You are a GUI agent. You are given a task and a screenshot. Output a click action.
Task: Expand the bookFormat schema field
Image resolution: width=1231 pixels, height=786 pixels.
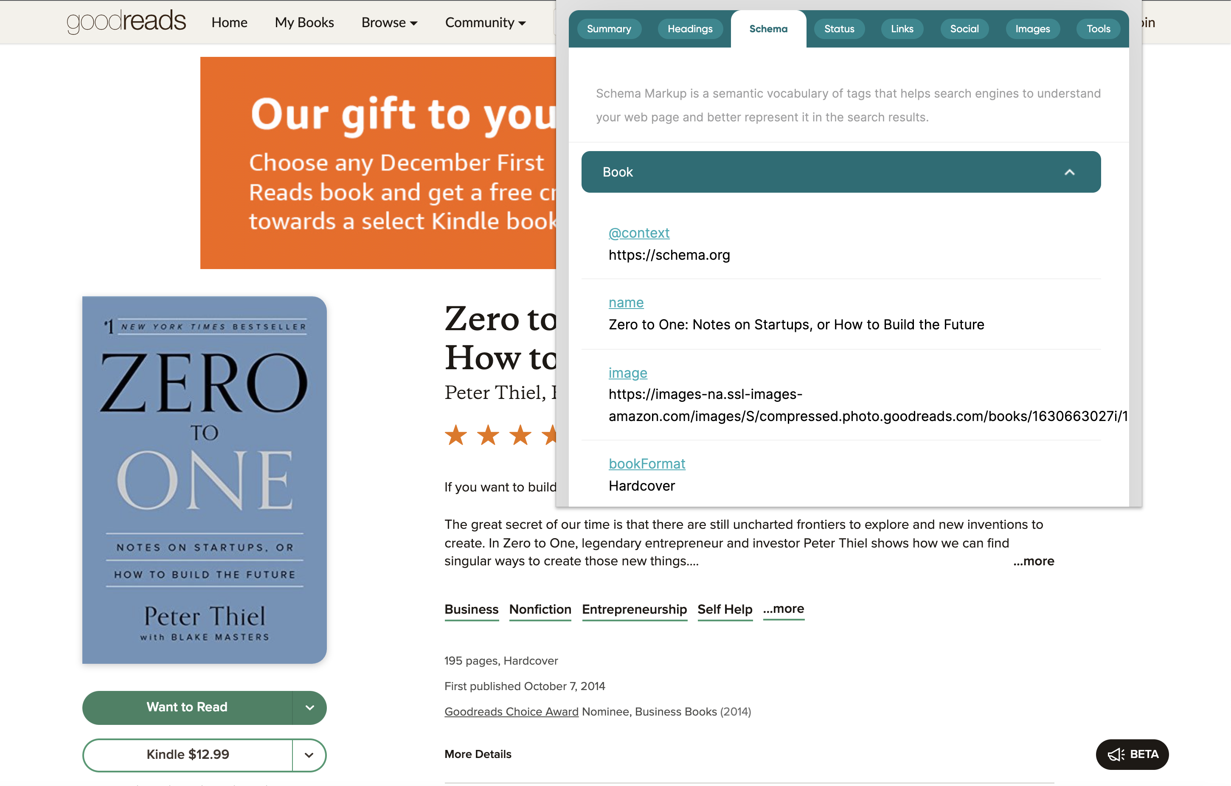647,464
